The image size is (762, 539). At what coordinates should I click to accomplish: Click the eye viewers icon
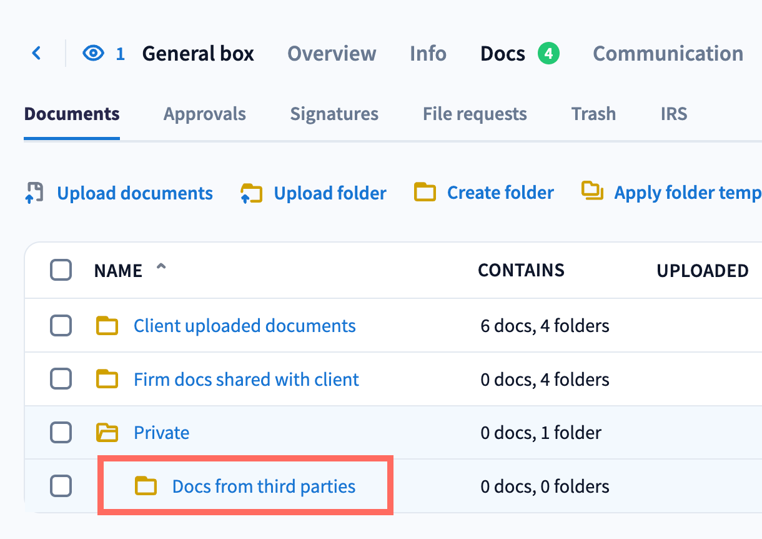point(93,54)
